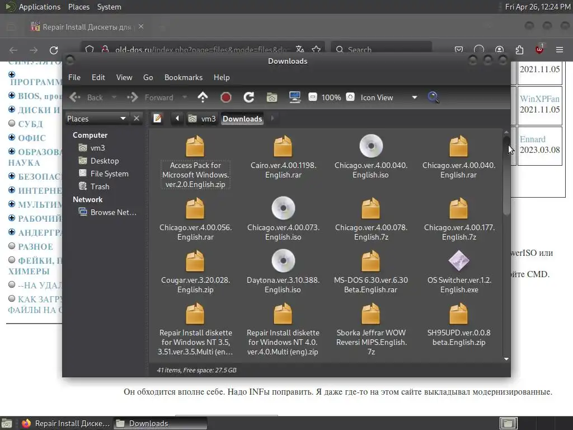
Task: Open vm3 home in sidebar
Action: [x=92, y=148]
